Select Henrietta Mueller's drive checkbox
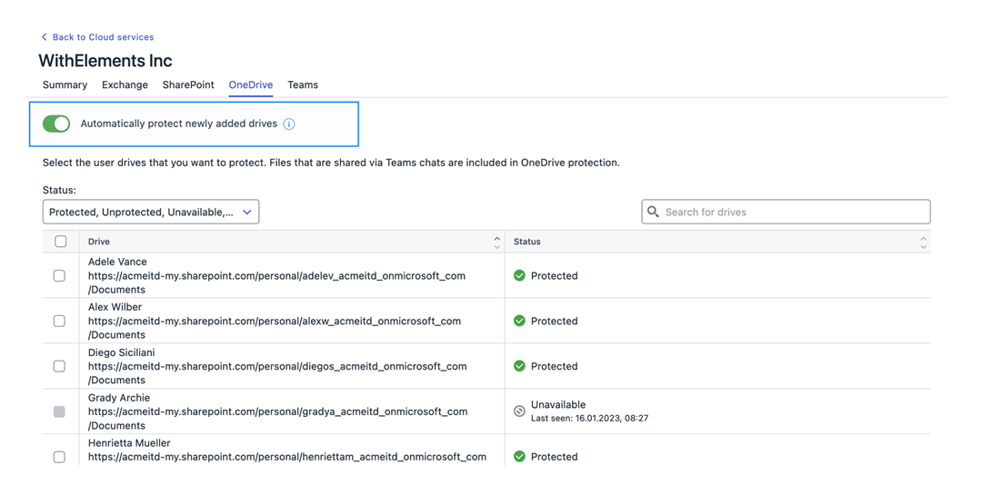The image size is (982, 495). (59, 457)
